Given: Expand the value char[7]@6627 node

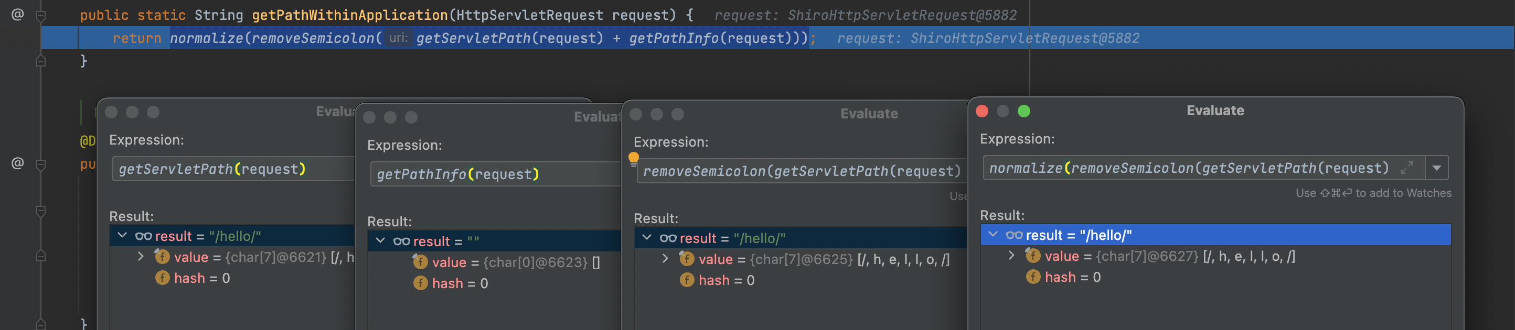Looking at the screenshot, I should (x=1011, y=256).
